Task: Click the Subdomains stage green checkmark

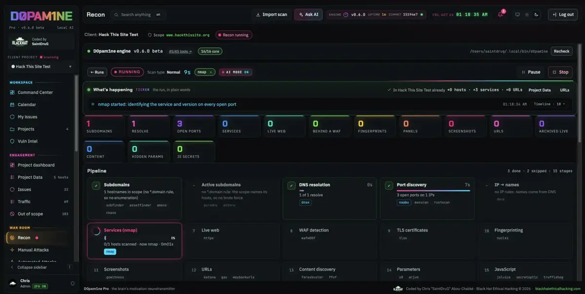Action: 96,186
